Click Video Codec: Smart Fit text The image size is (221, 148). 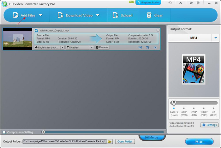(182, 123)
